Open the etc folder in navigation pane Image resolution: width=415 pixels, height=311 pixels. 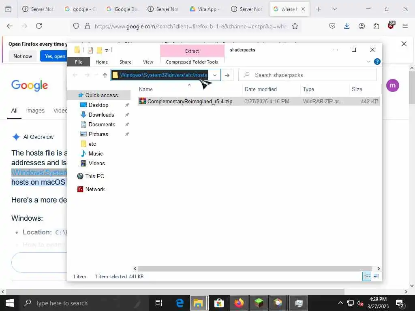coord(92,144)
